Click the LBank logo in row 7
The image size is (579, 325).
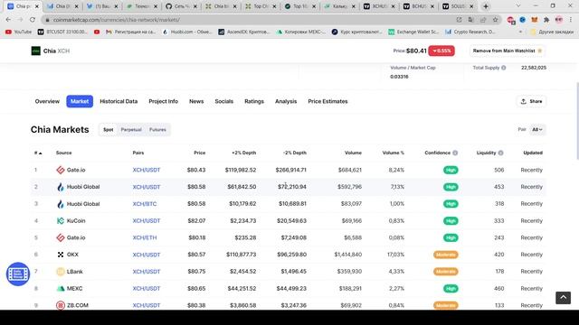61,272
